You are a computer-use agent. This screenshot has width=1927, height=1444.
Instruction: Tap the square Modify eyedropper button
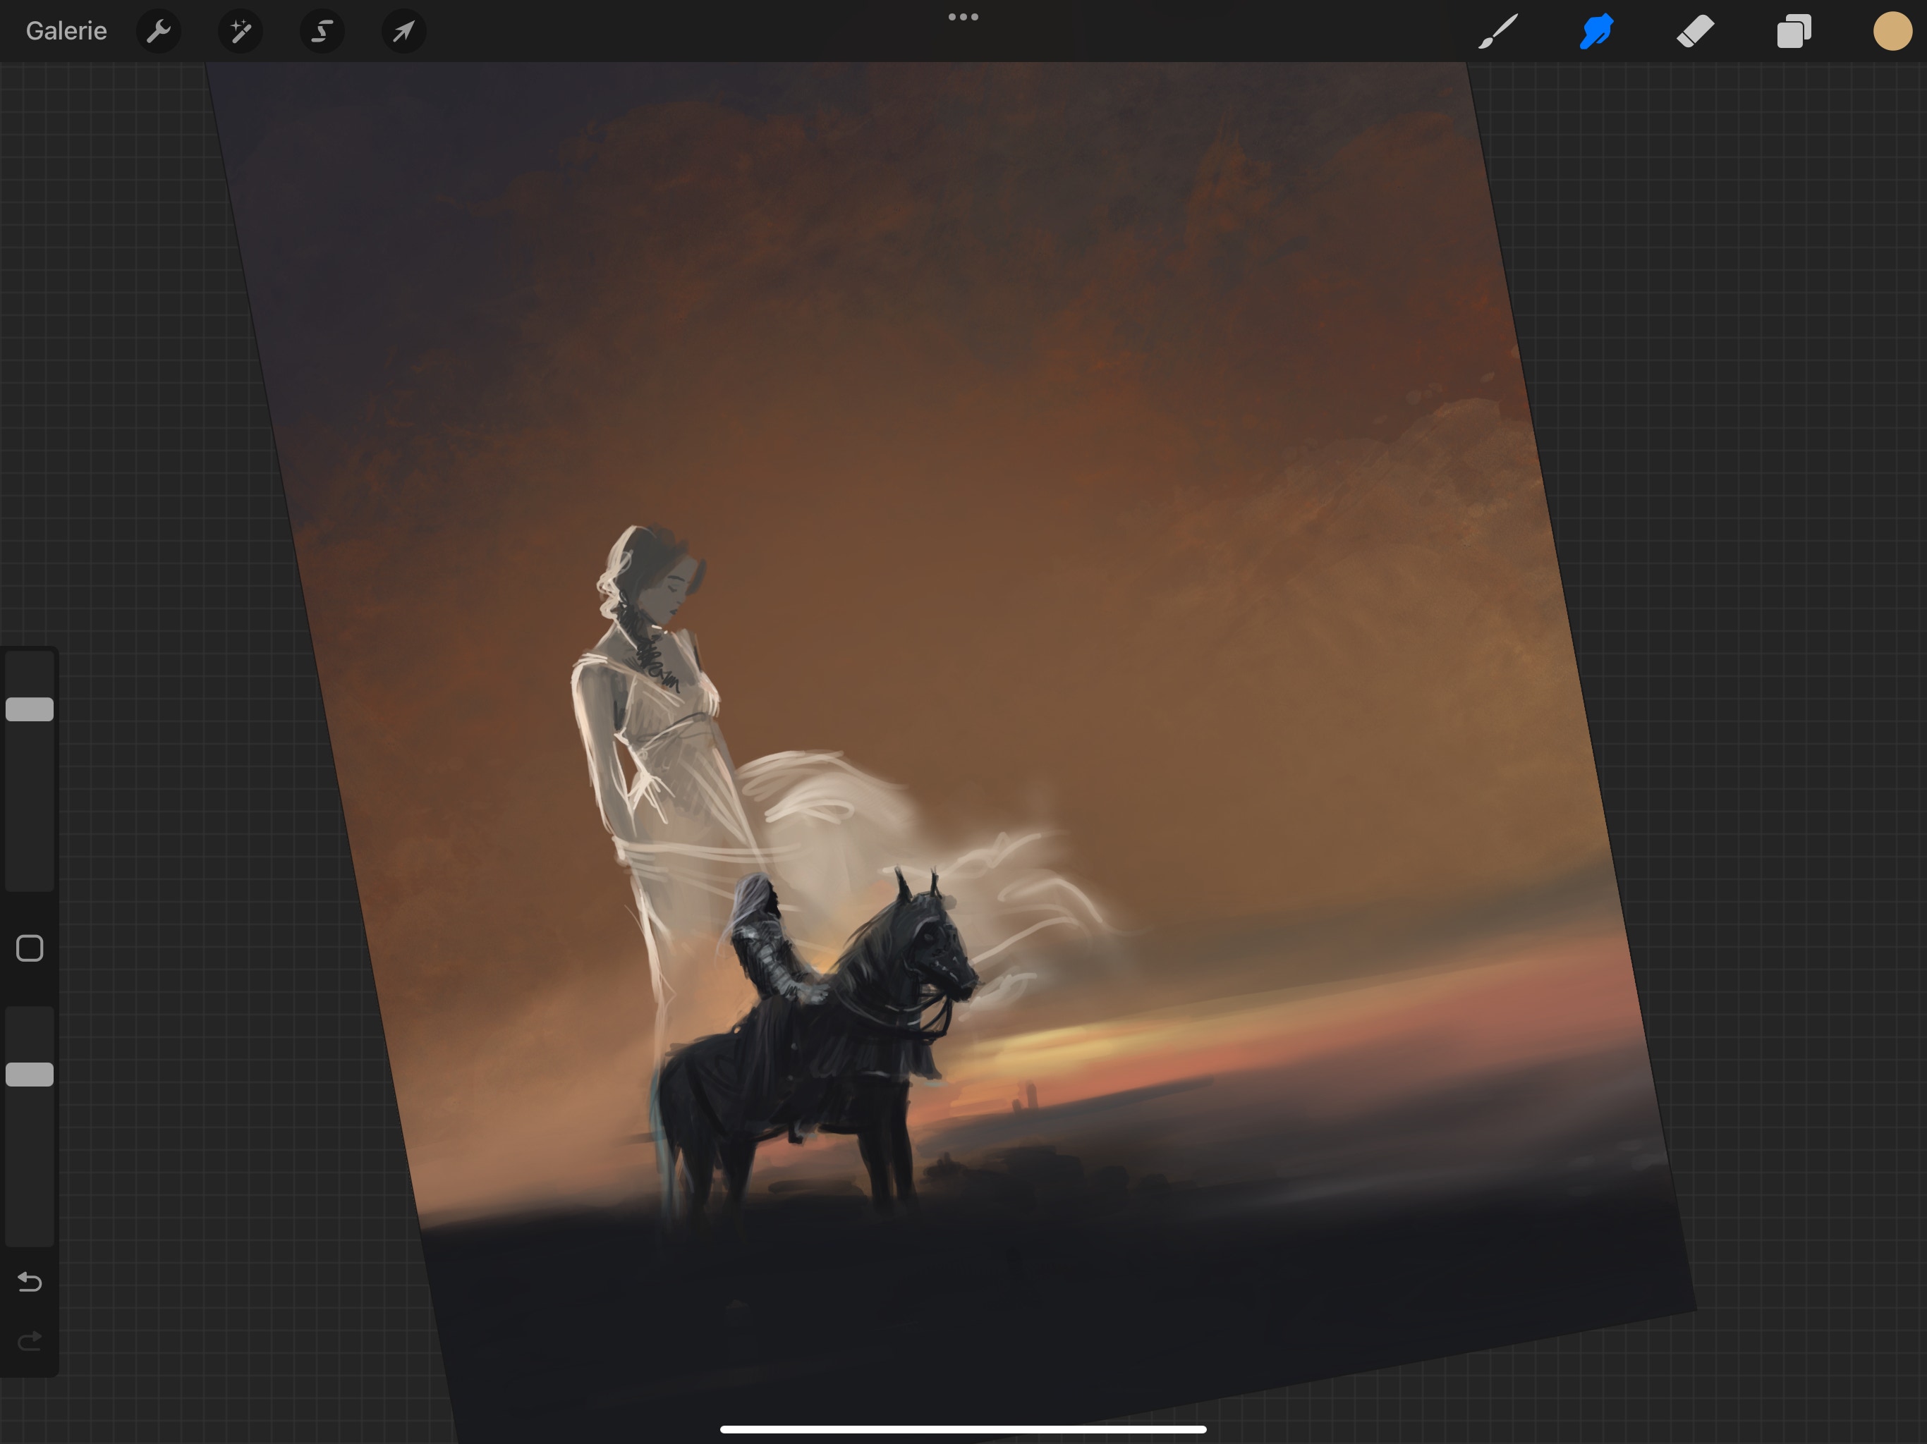(x=30, y=948)
